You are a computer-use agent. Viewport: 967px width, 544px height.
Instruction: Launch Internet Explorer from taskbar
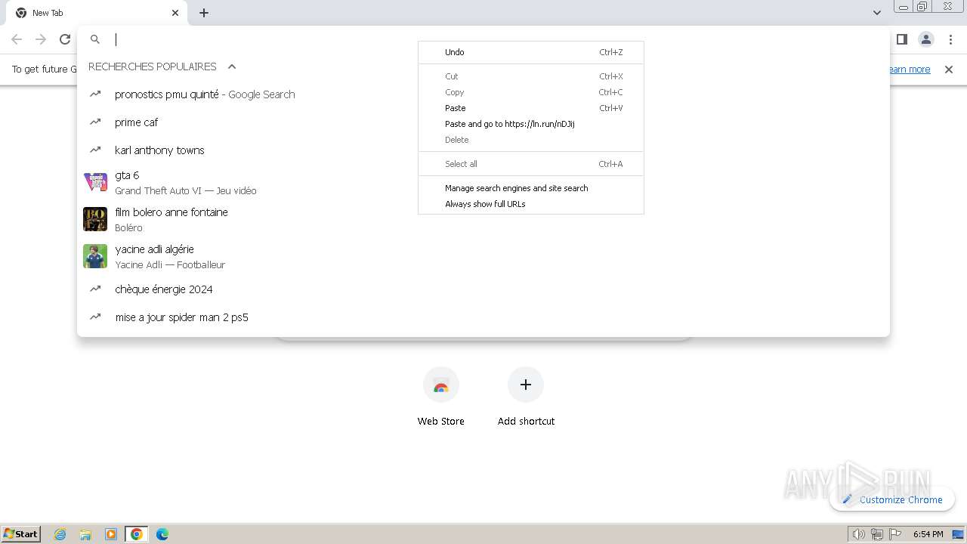click(60, 534)
